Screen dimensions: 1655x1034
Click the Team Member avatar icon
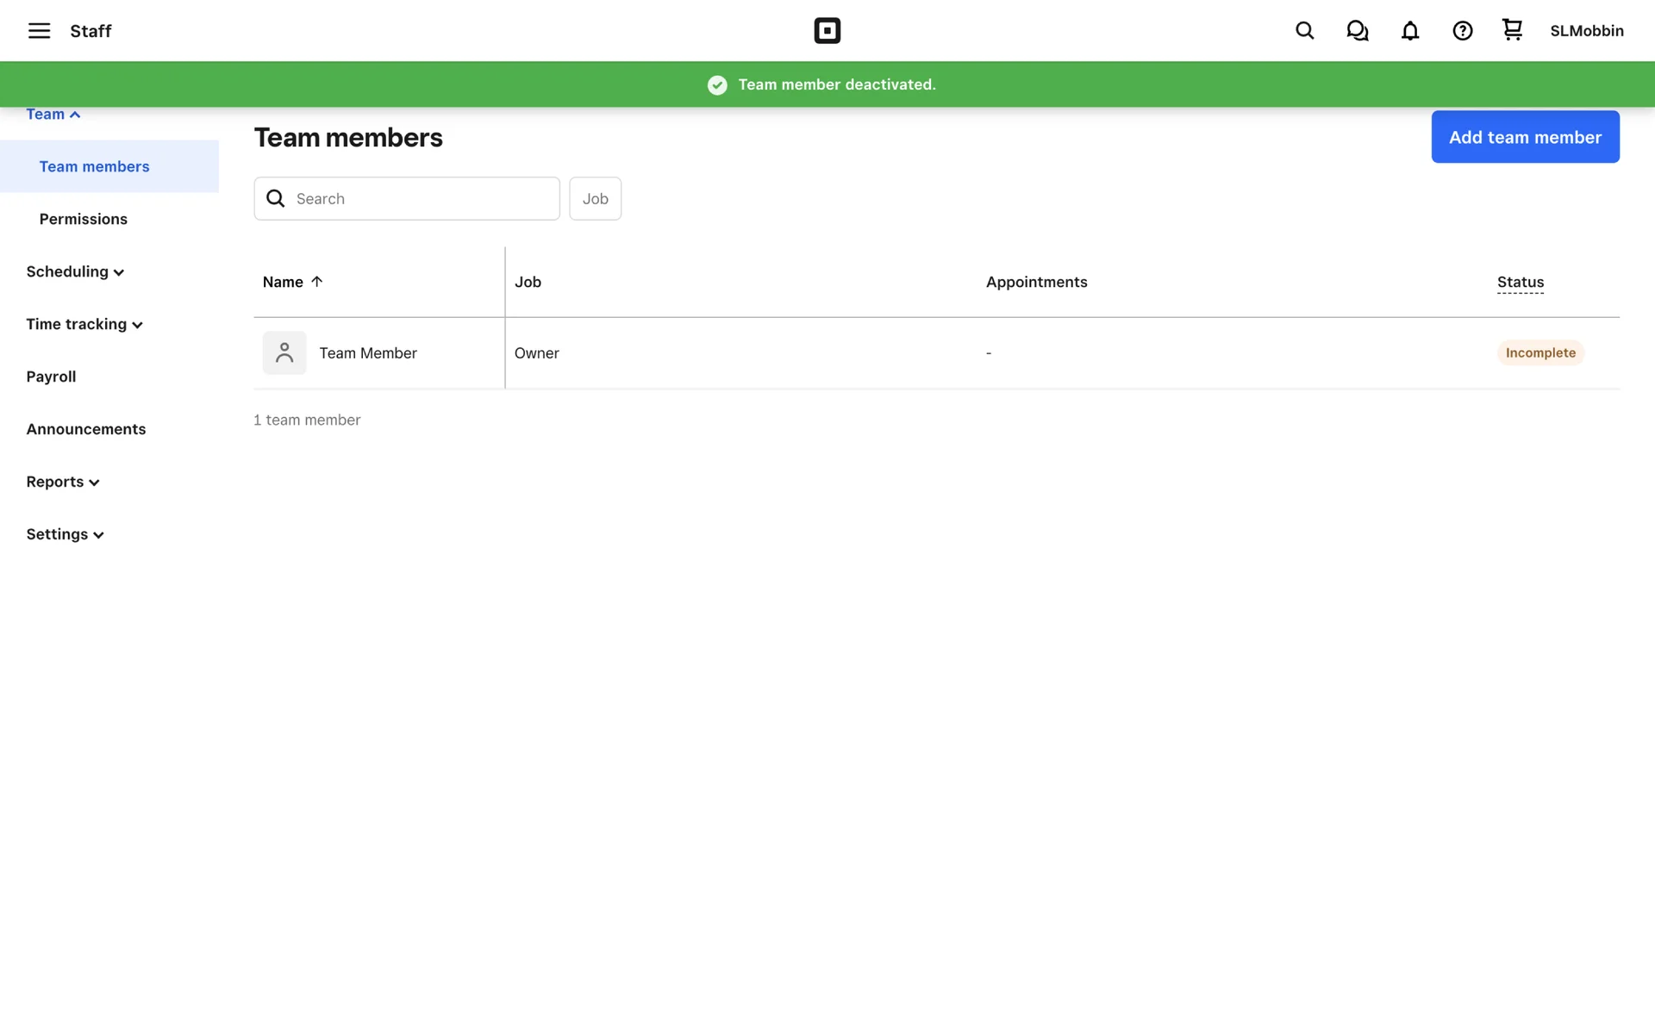(284, 352)
